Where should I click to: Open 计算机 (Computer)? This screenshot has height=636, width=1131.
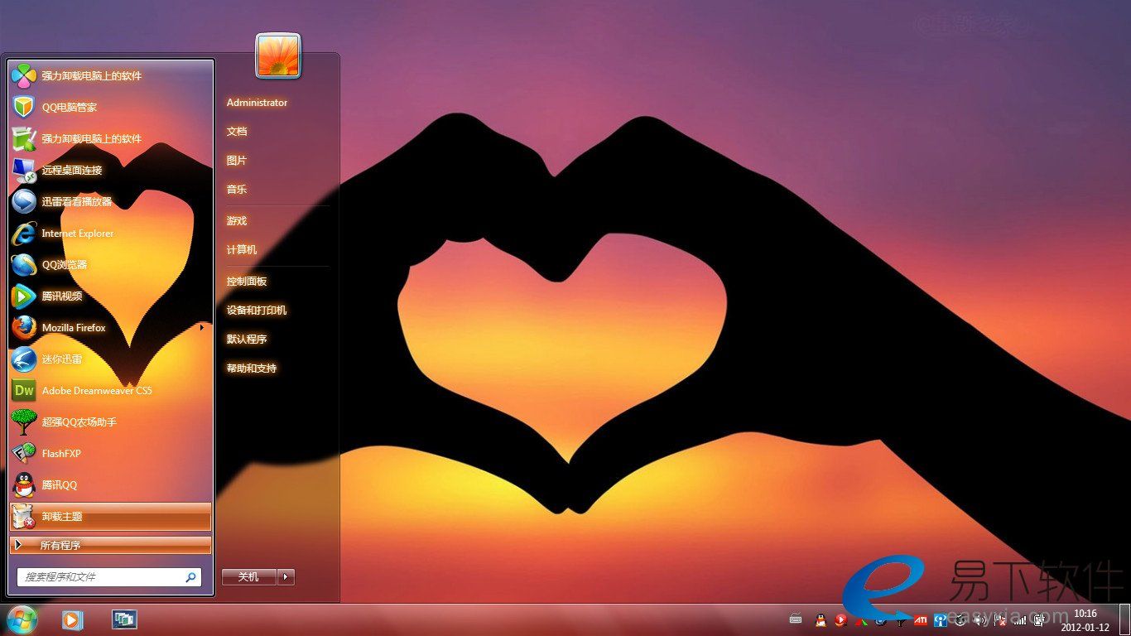tap(242, 250)
